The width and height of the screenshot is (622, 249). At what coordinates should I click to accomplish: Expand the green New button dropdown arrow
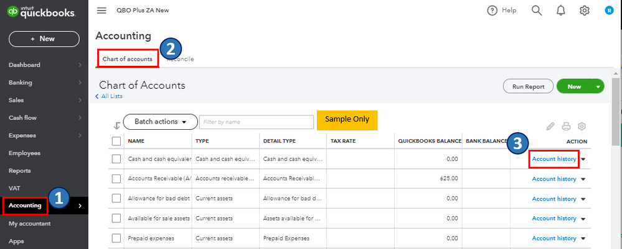(598, 87)
